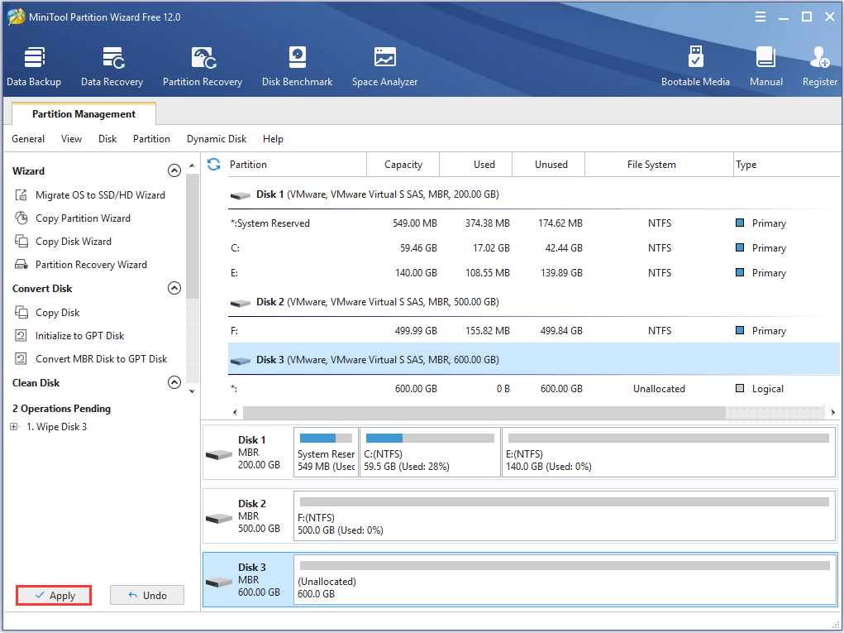Click Disk 1 drive icon in disk map
The width and height of the screenshot is (844, 633).
tap(218, 454)
